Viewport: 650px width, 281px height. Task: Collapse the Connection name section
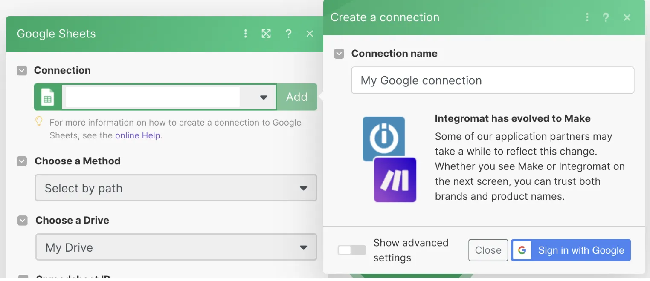(x=339, y=54)
